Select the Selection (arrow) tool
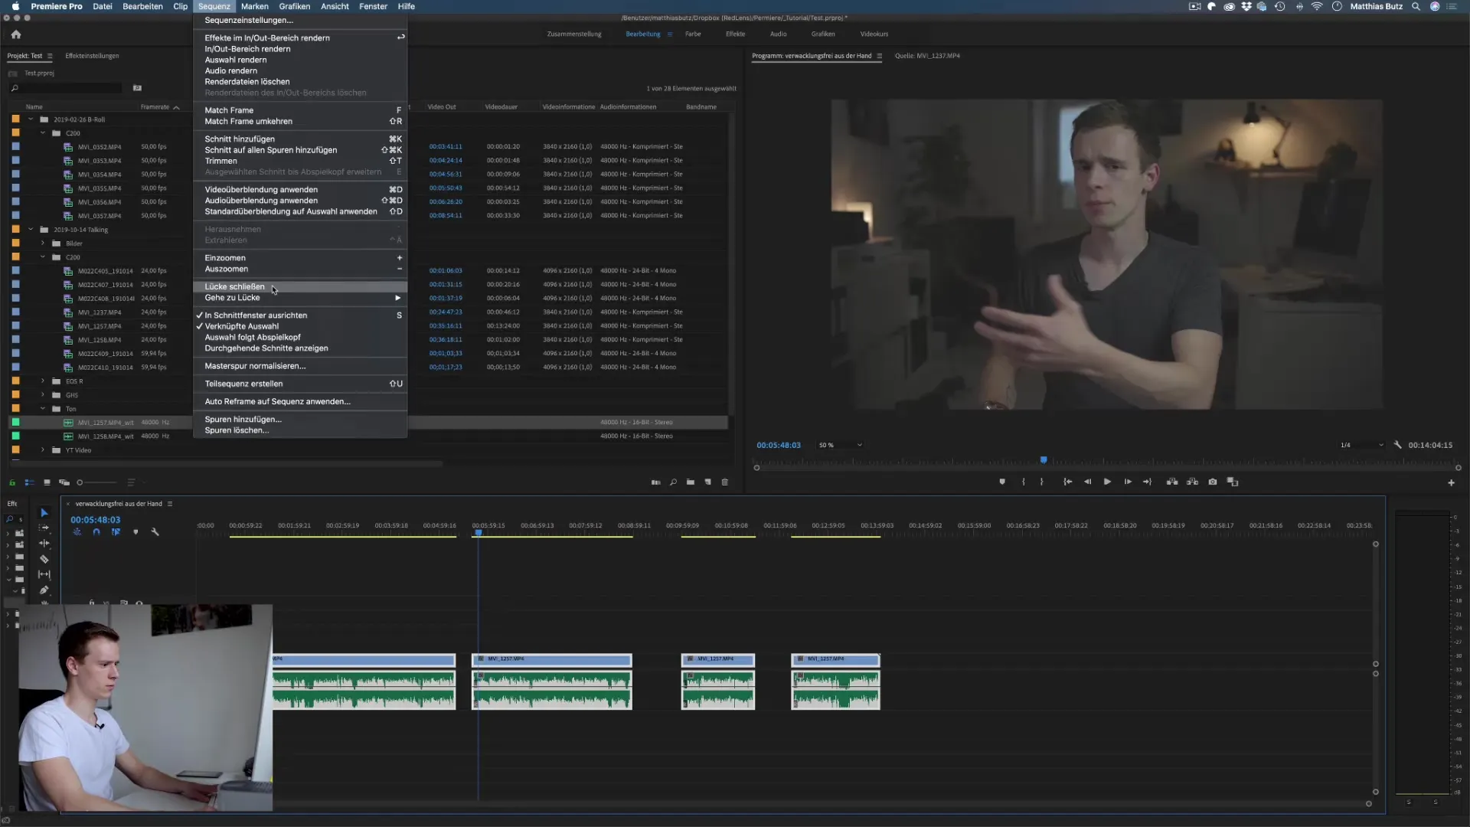The image size is (1470, 827). 44,513
